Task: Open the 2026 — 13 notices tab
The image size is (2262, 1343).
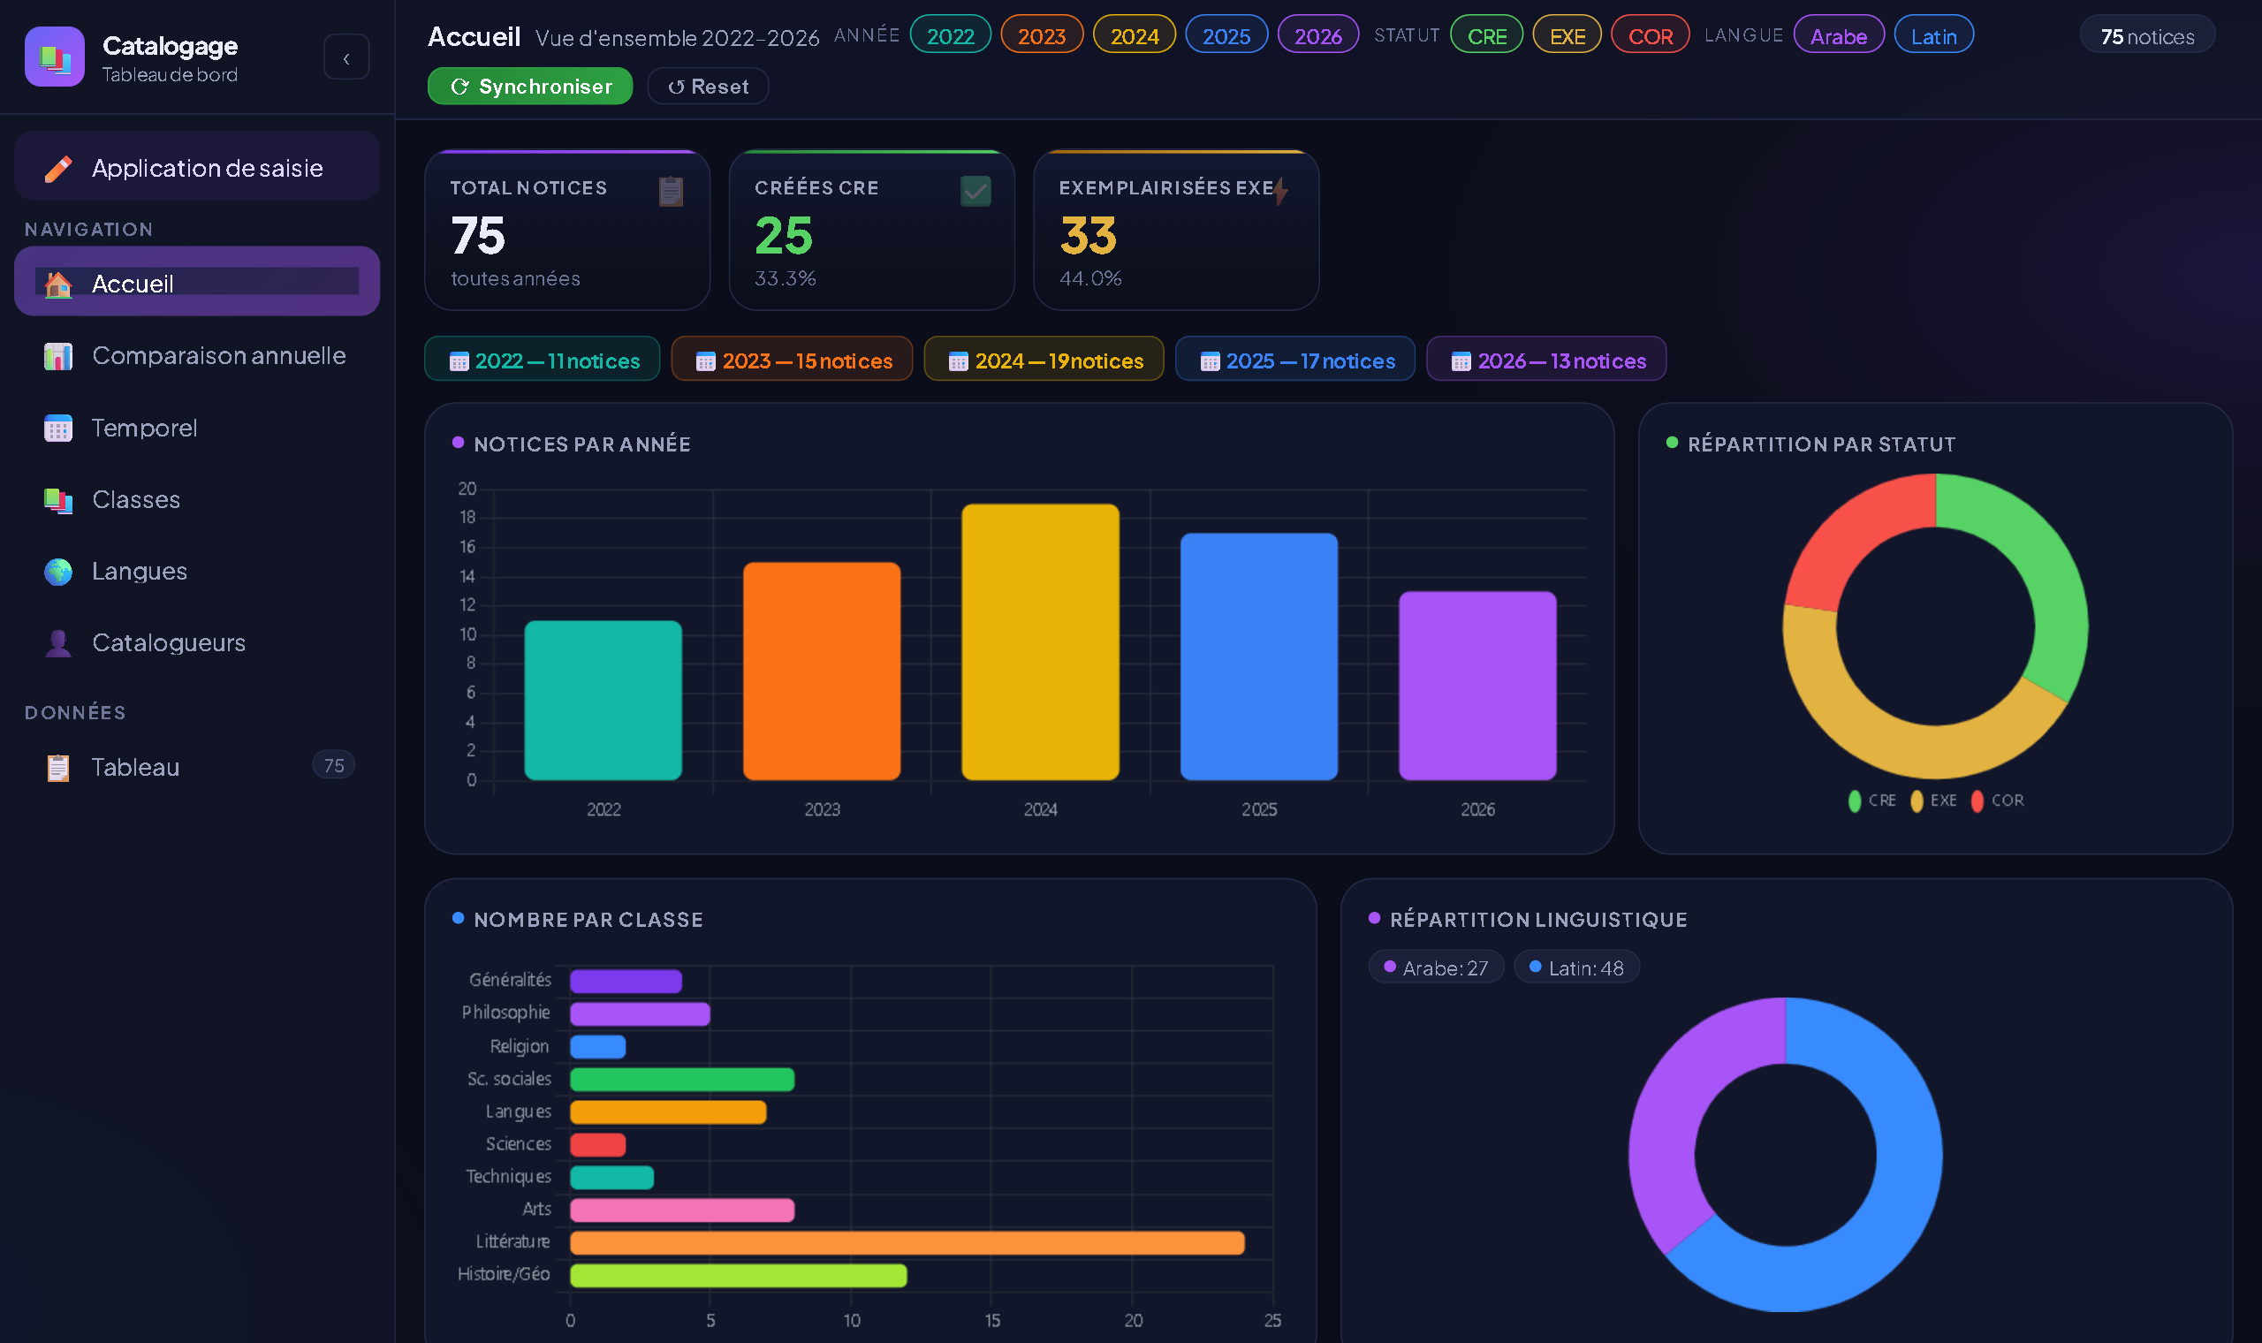Action: coord(1546,360)
